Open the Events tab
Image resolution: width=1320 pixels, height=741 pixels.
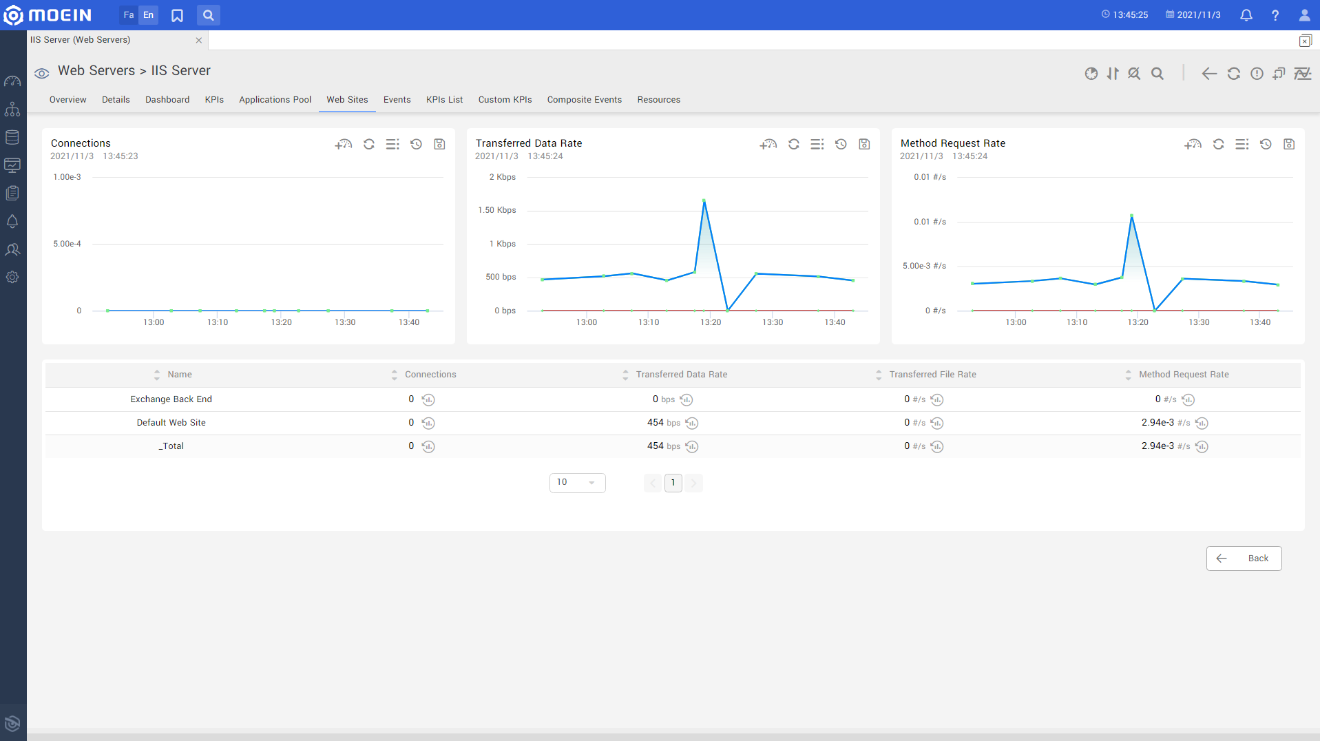(x=397, y=100)
